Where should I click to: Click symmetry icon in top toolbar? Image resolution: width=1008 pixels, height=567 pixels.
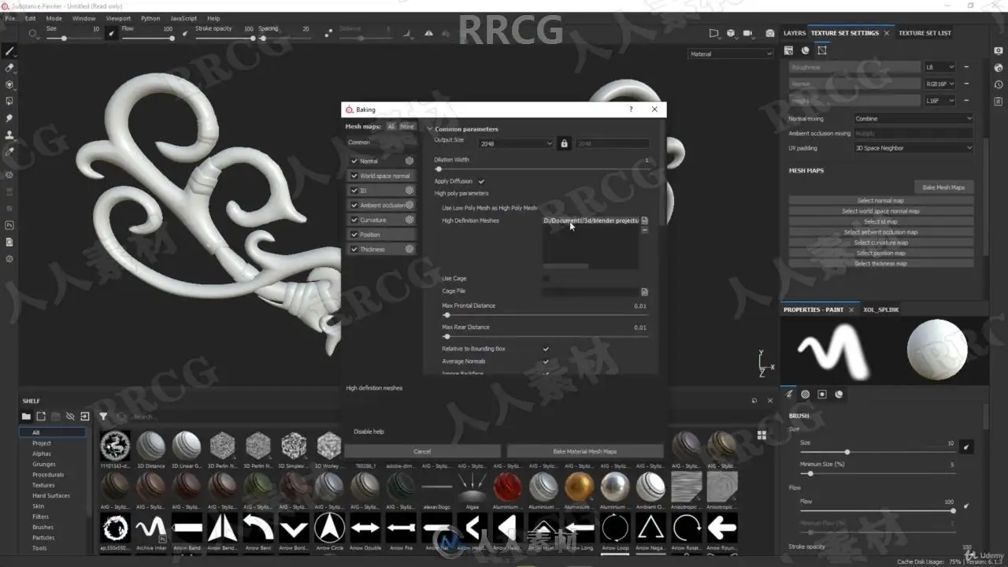(x=428, y=33)
